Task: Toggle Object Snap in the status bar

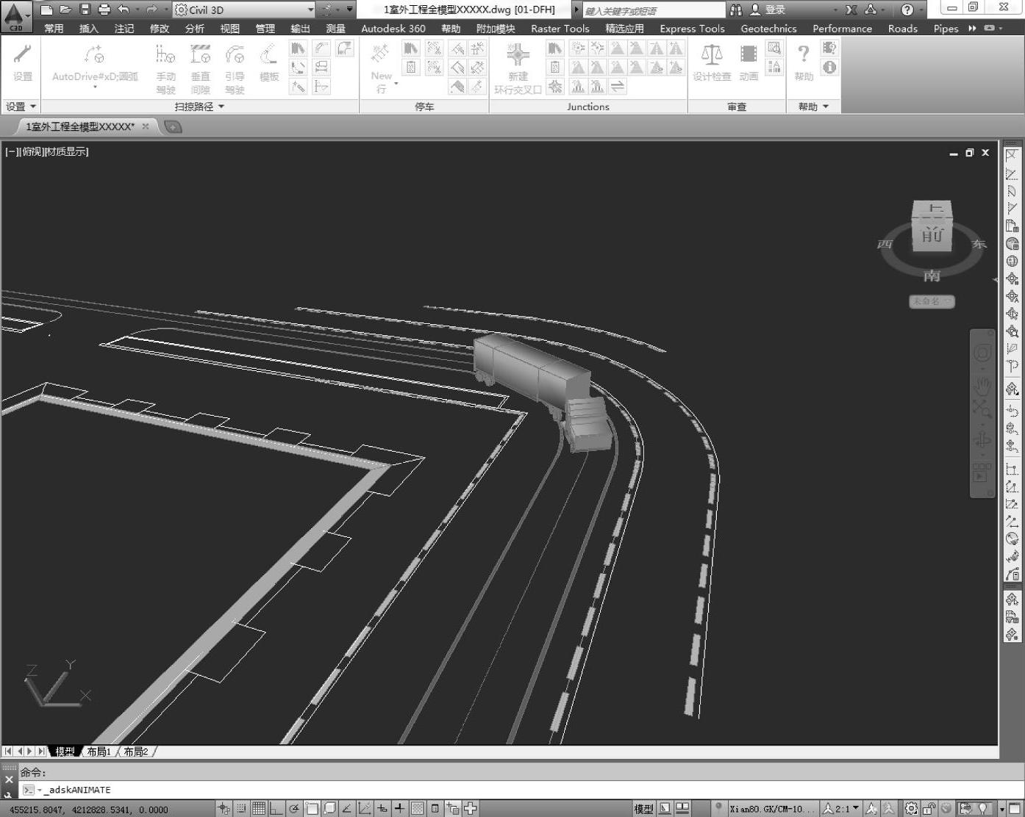Action: click(312, 809)
